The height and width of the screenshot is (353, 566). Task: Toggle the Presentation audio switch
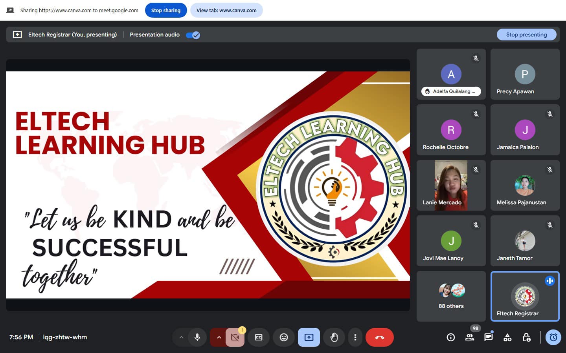[193, 35]
